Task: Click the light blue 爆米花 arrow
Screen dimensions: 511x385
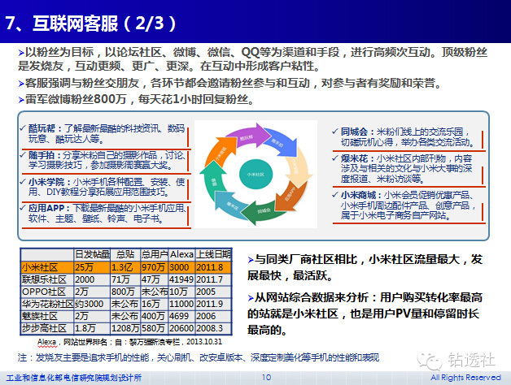Action: (232, 203)
